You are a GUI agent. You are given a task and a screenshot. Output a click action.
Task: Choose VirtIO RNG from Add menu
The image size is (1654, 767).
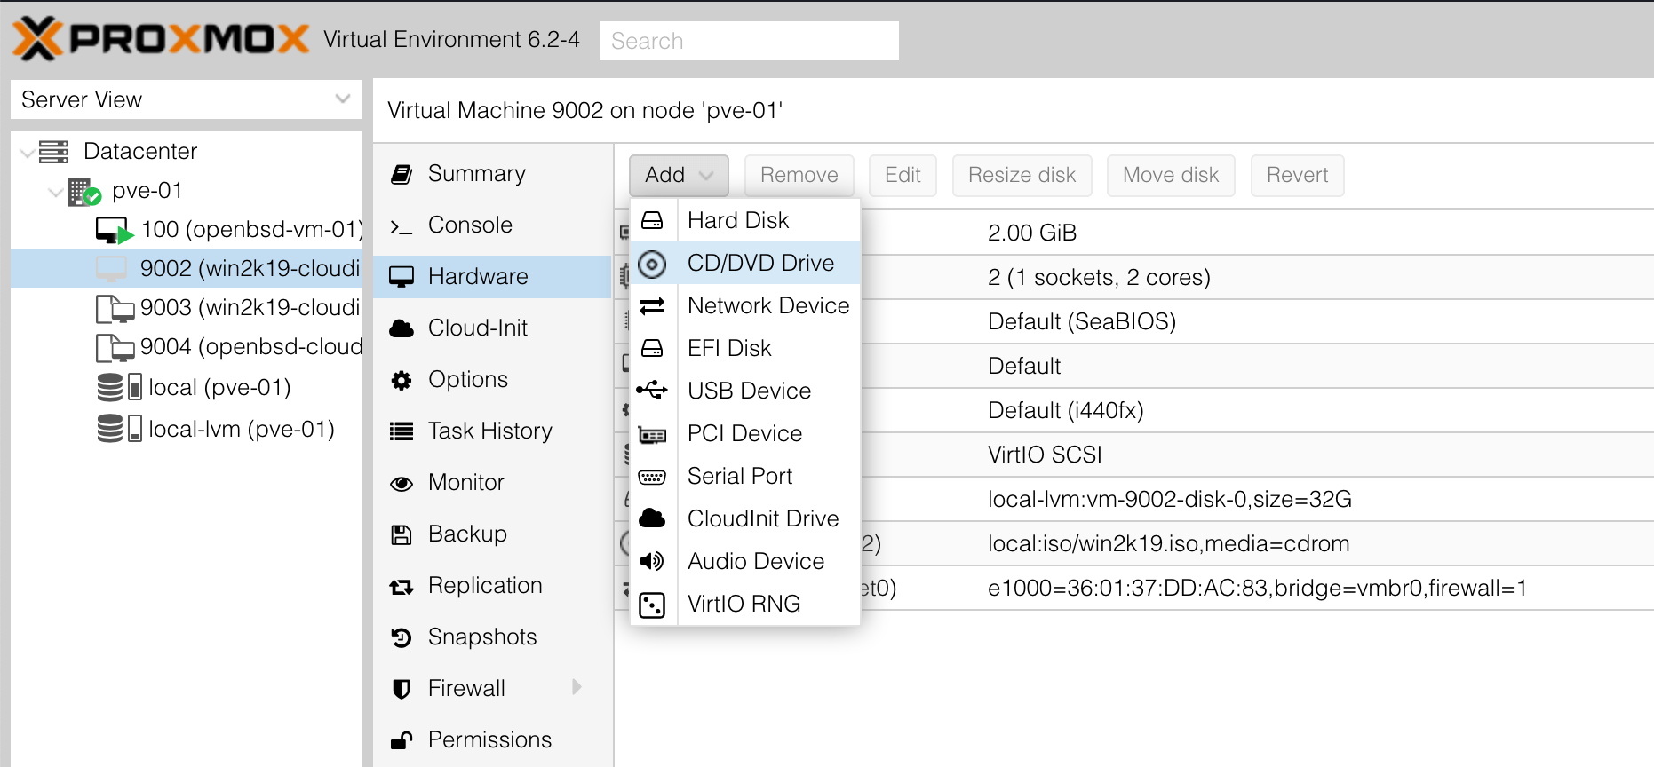(x=745, y=604)
